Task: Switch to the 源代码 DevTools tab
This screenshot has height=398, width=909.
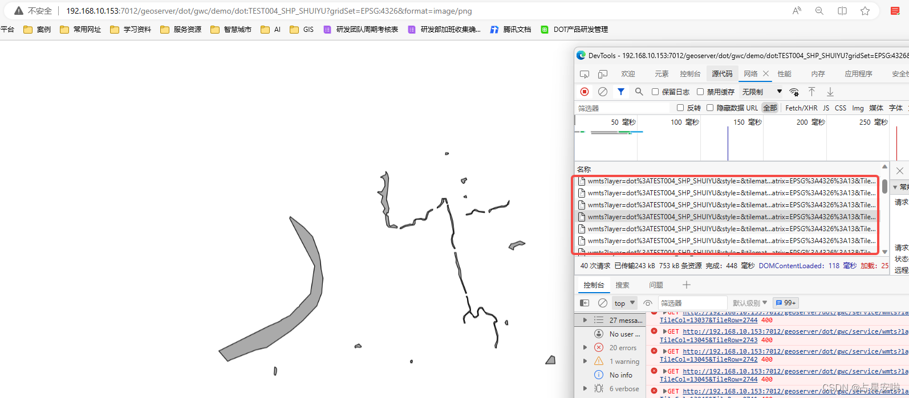Action: (x=722, y=74)
